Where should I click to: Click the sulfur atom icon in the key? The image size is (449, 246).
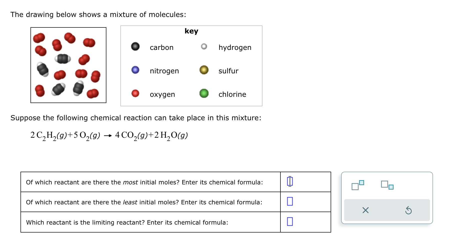coord(204,70)
